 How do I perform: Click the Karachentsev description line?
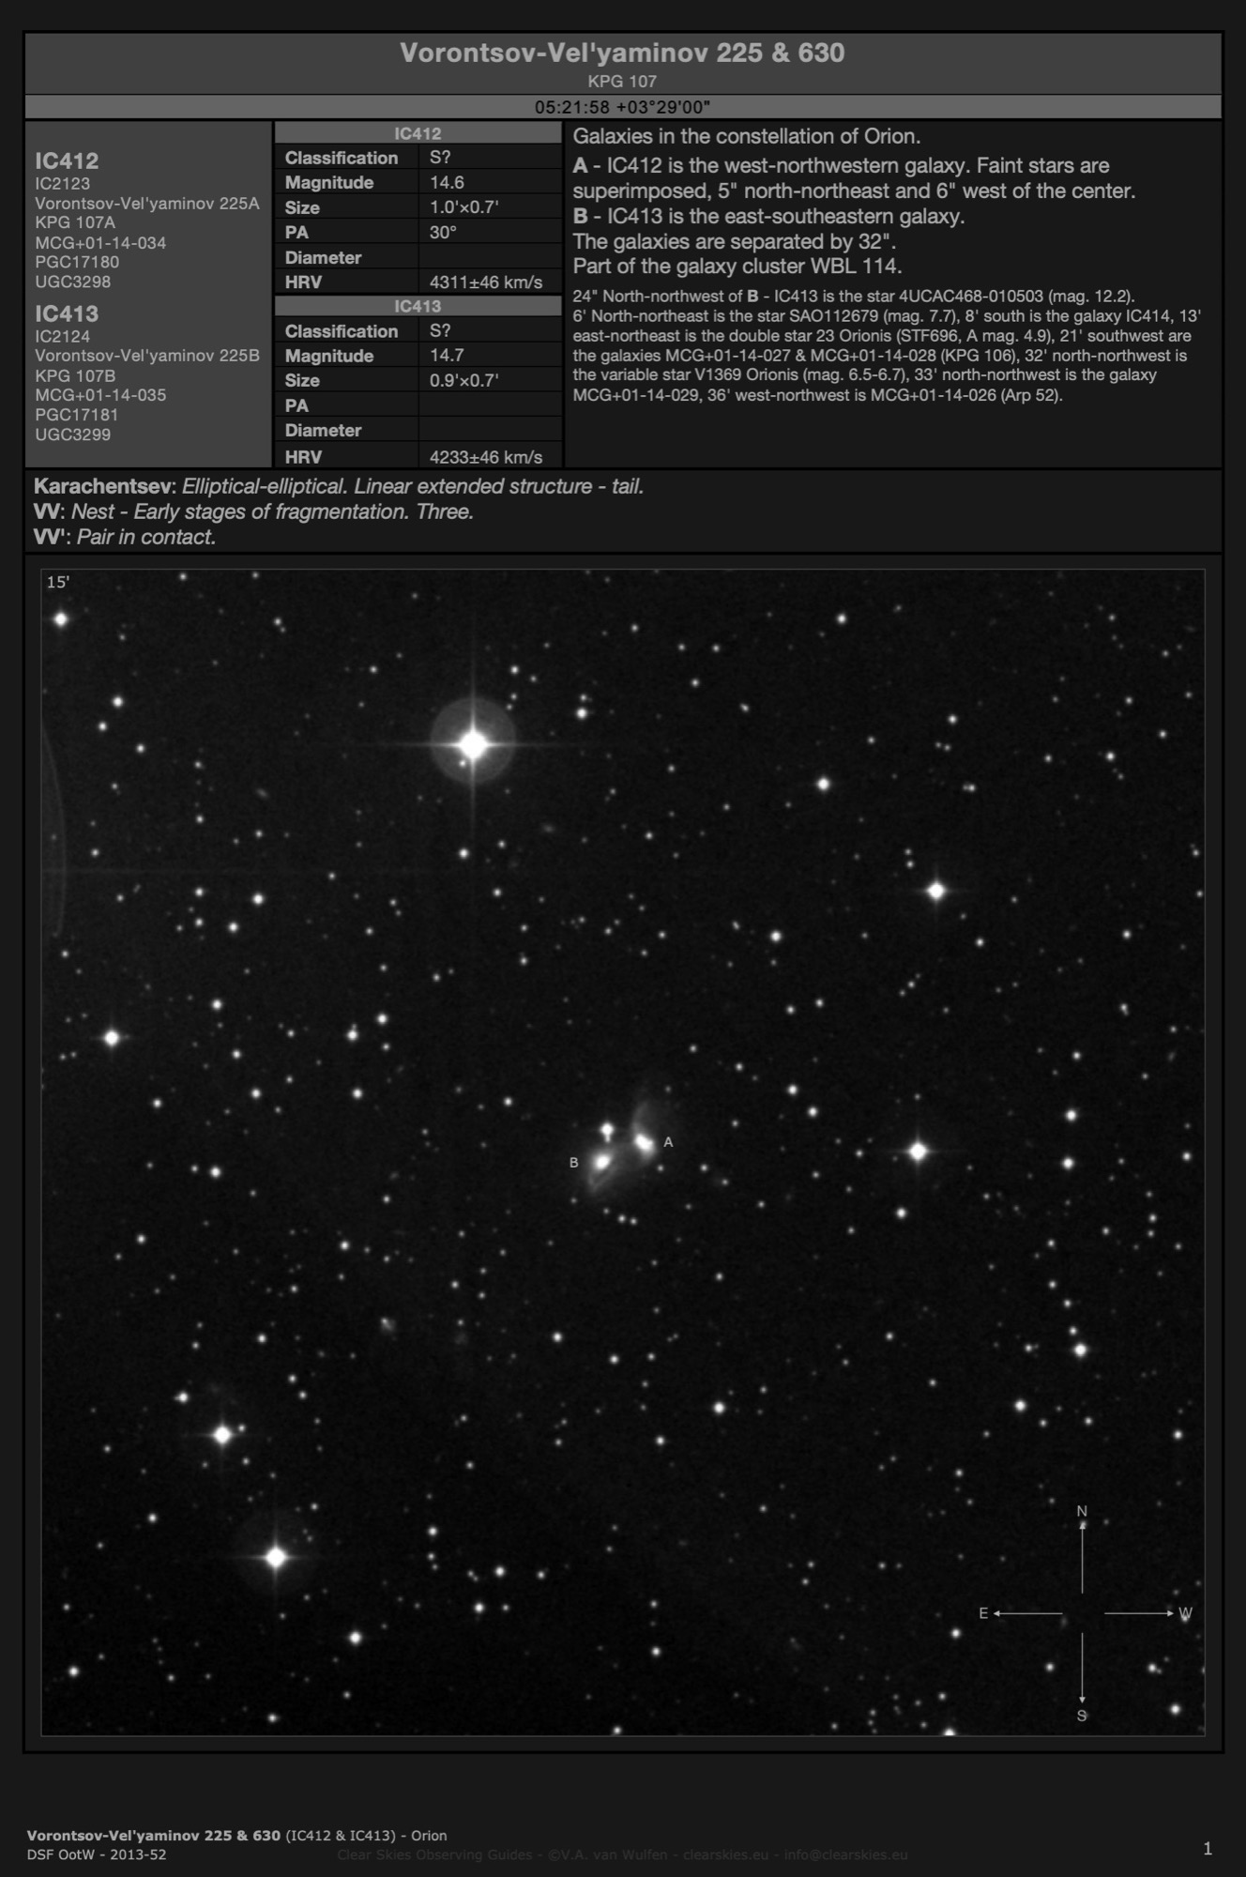[x=339, y=486]
